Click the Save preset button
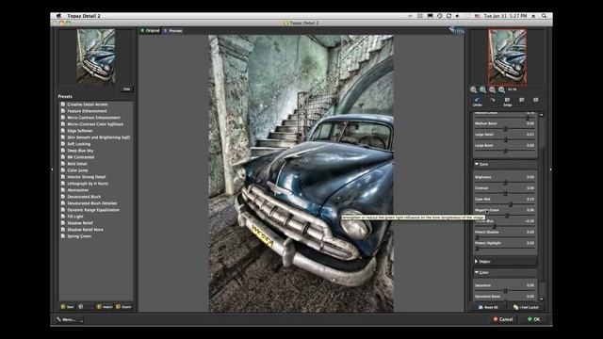The width and height of the screenshot is (603, 339). [x=67, y=307]
